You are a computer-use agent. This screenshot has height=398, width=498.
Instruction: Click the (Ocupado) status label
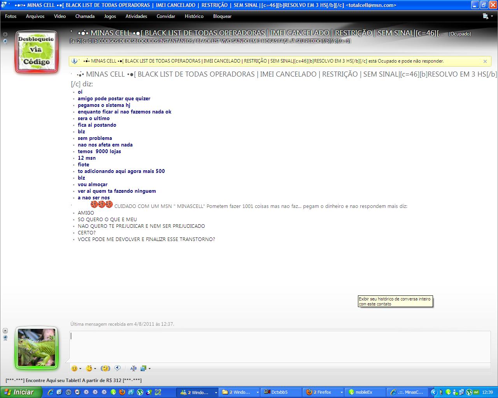point(460,34)
